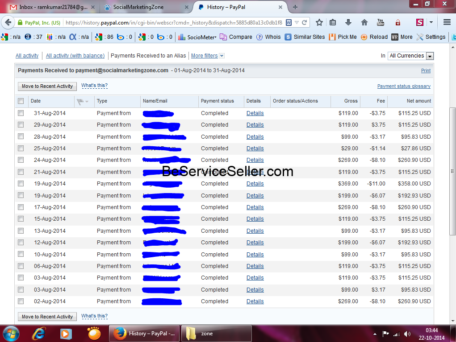Select the 29-Aug-2014 payment checkbox
456x342 pixels.
(21, 124)
